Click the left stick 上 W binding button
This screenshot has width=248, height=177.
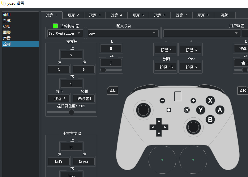[x=71, y=55]
